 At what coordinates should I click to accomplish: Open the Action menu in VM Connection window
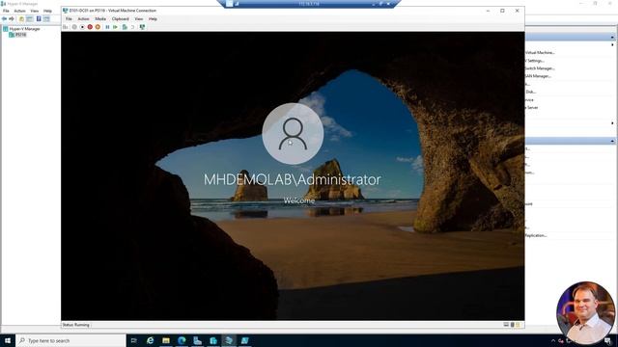pyautogui.click(x=83, y=19)
